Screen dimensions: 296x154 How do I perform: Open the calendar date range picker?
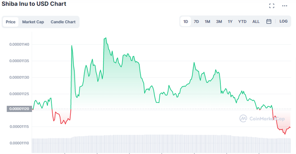[268, 21]
